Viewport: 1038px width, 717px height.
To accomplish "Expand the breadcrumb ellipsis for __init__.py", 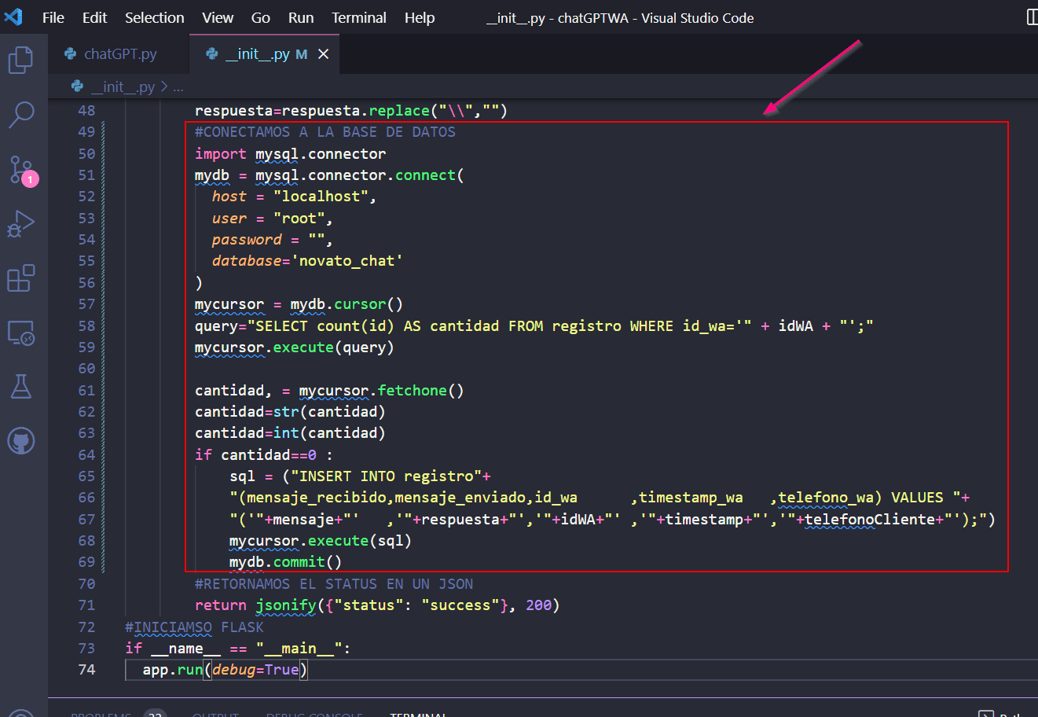I will coord(178,86).
